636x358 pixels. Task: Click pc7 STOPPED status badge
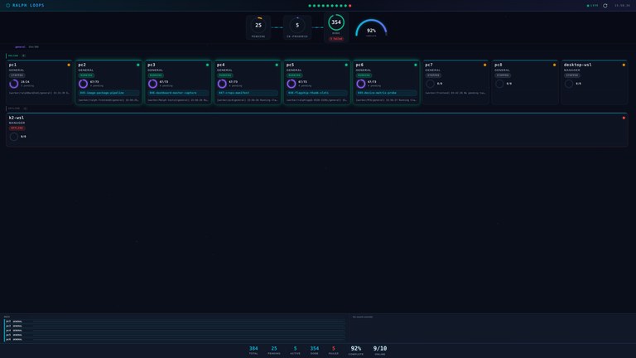click(x=433, y=75)
